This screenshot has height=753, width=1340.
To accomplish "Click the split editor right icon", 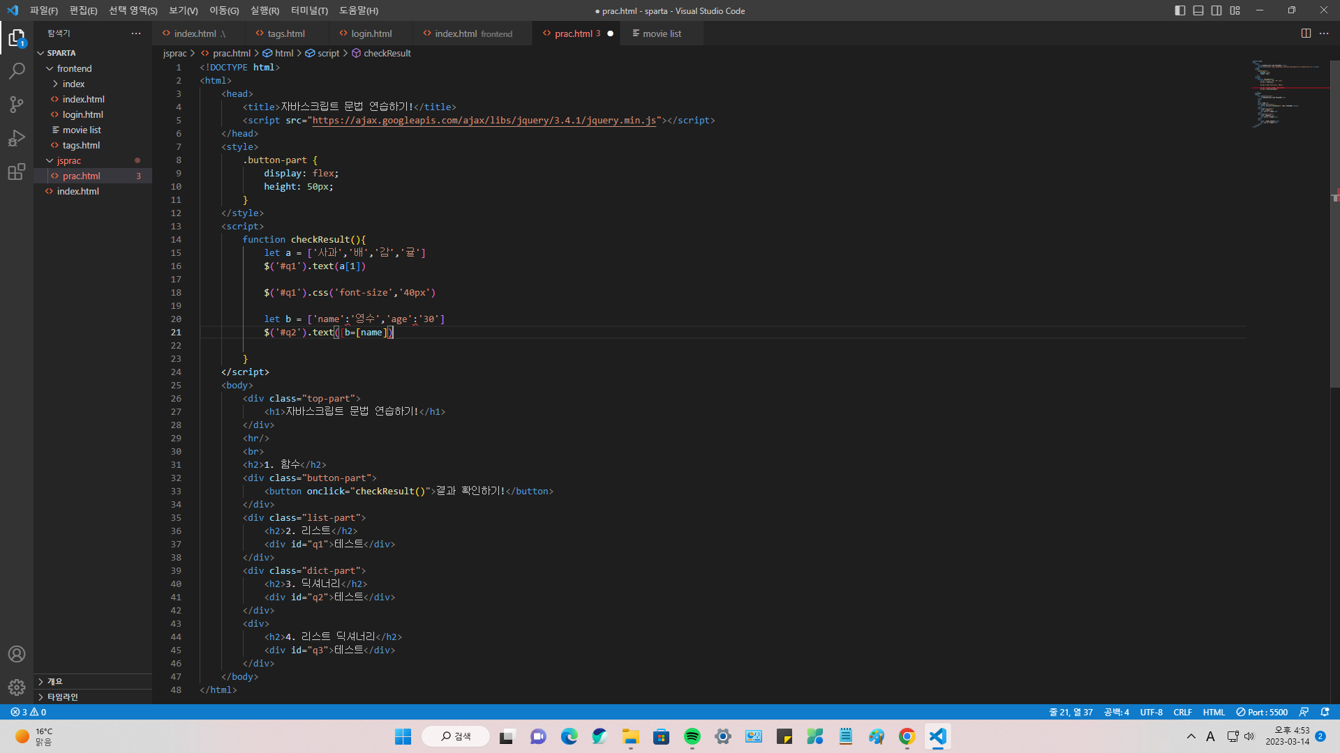I will [1306, 33].
